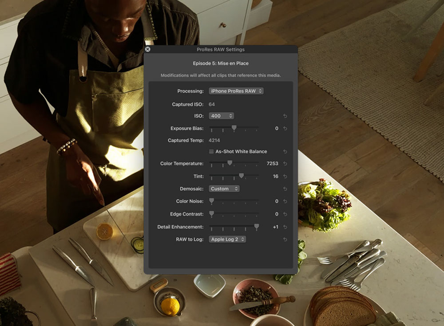Viewport: 444px width, 326px height.
Task: Click the Exposure Bias reset arrow
Action: click(x=285, y=129)
